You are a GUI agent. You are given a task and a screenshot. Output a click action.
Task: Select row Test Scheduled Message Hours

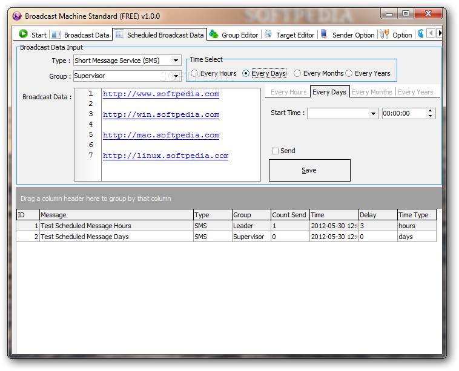tap(226, 226)
